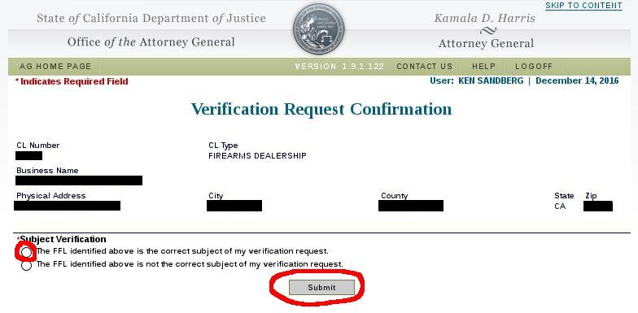This screenshot has width=638, height=313.
Task: Click Office of the Attorney General header text
Action: pyautogui.click(x=151, y=42)
